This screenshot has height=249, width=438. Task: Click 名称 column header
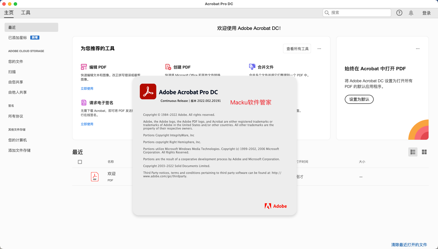(111, 162)
